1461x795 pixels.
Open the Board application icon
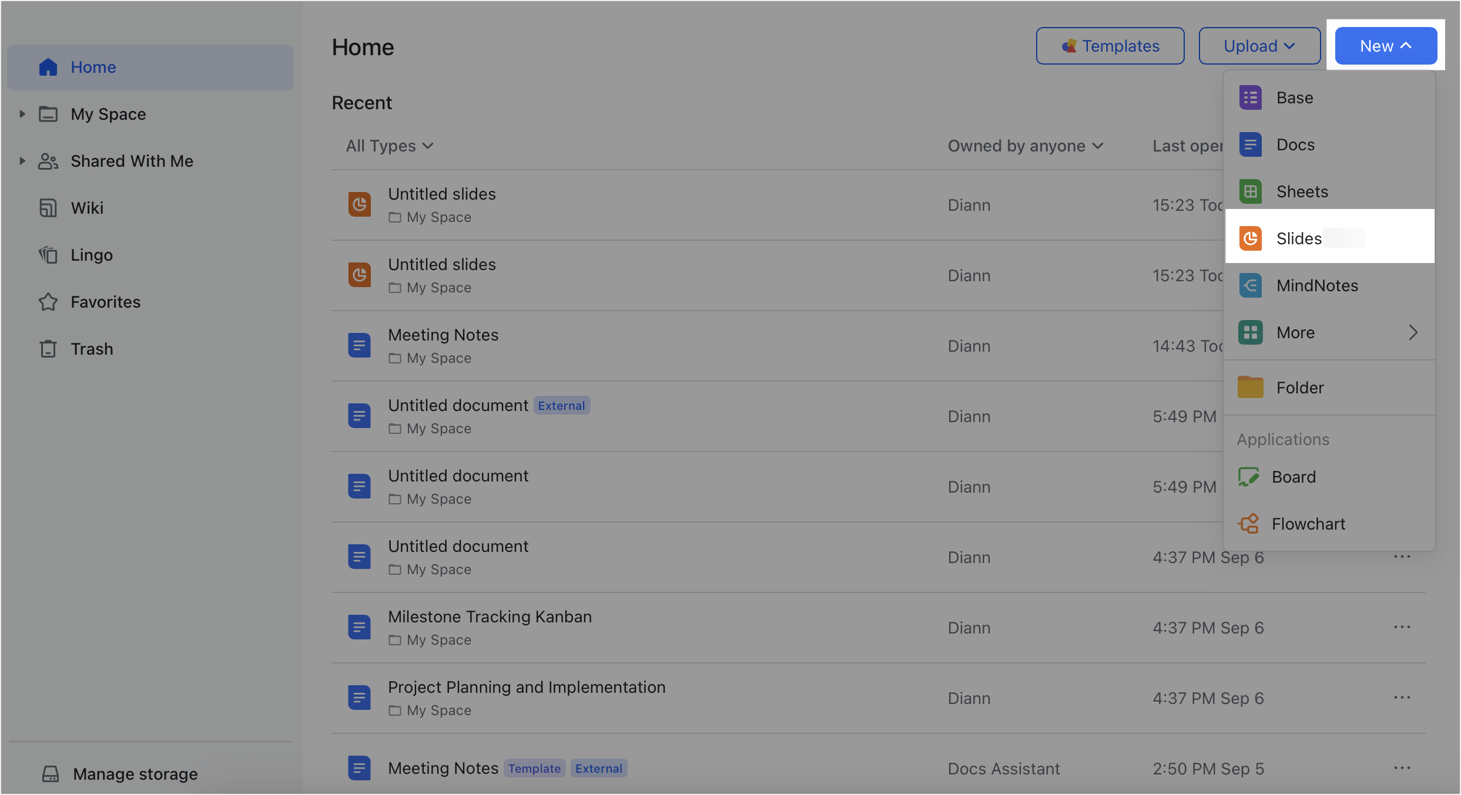pos(1248,477)
